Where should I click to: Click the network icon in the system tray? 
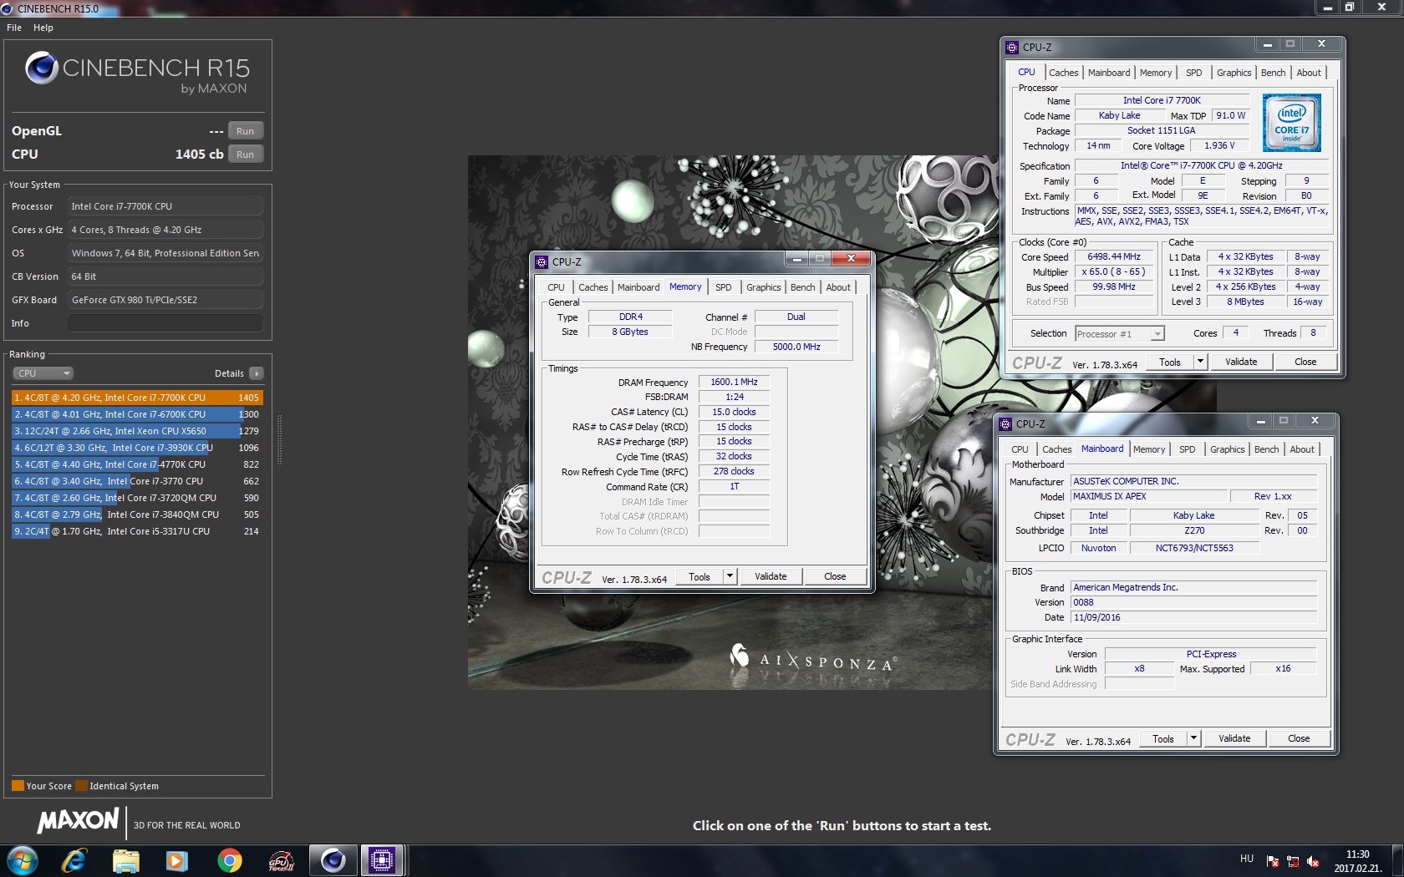(1293, 861)
